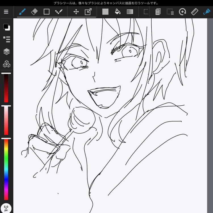Adjust the dark red brightness slider
213x213 pixels.
[6, 88]
